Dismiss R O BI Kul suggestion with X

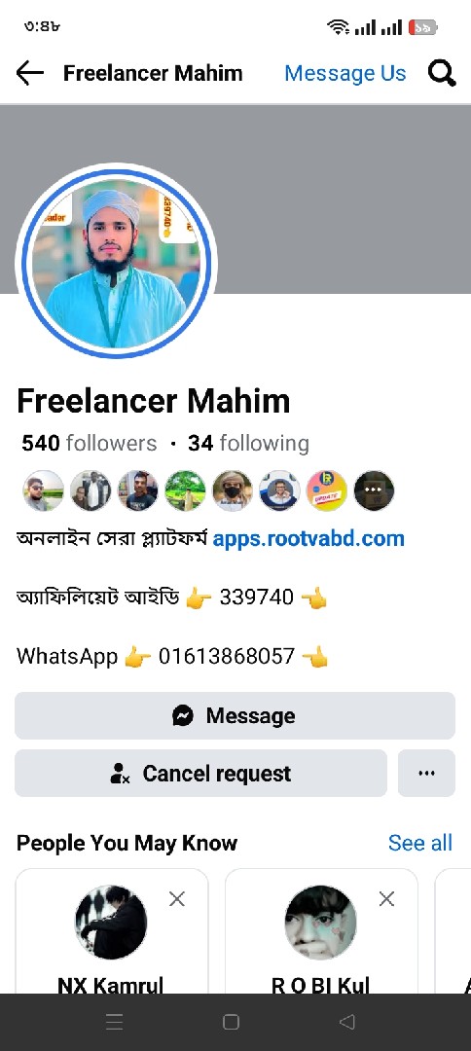click(x=386, y=899)
